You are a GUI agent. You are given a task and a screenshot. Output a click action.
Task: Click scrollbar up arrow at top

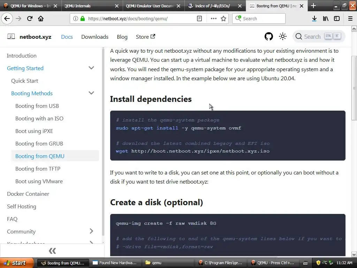354,29
